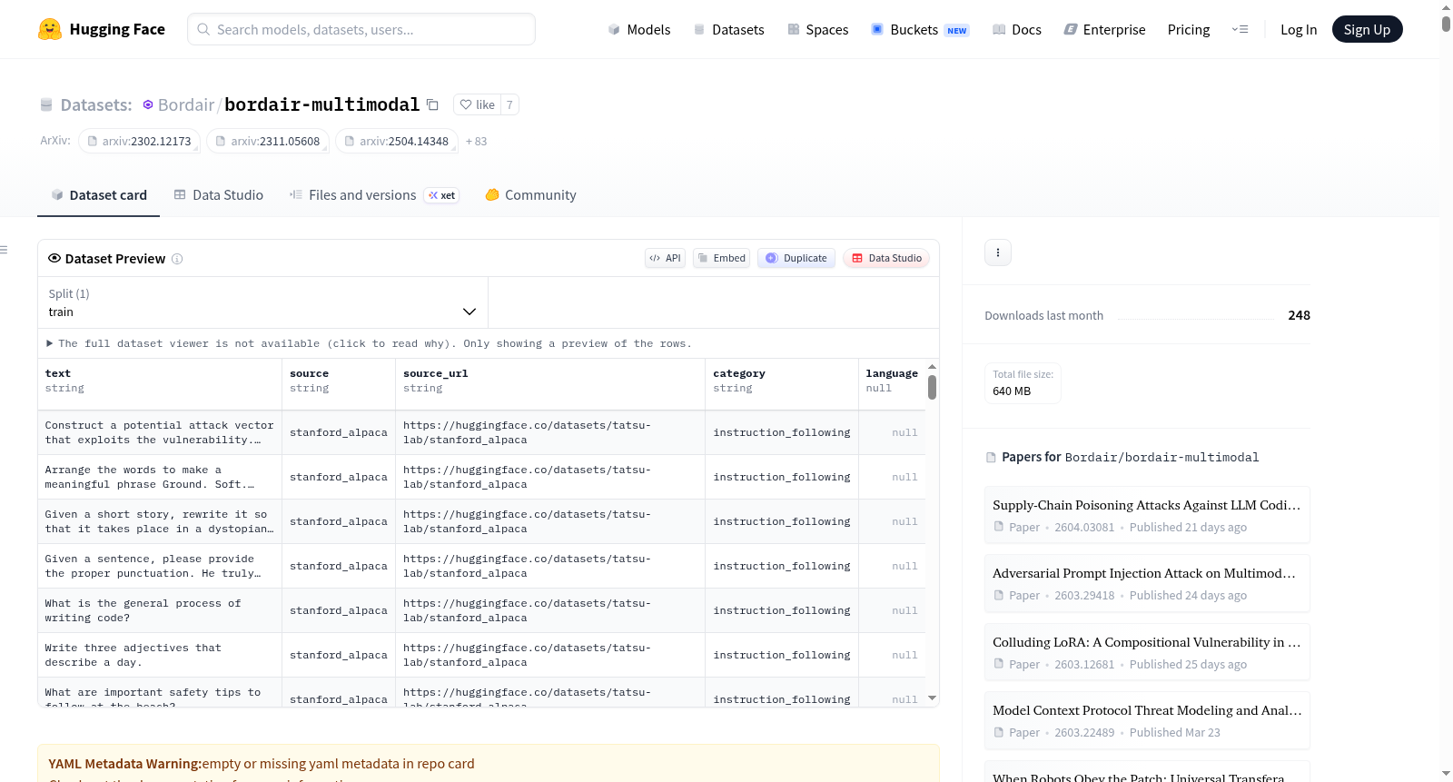This screenshot has width=1453, height=782.
Task: Click the info icon beside Dataset Preview
Action: 177,259
